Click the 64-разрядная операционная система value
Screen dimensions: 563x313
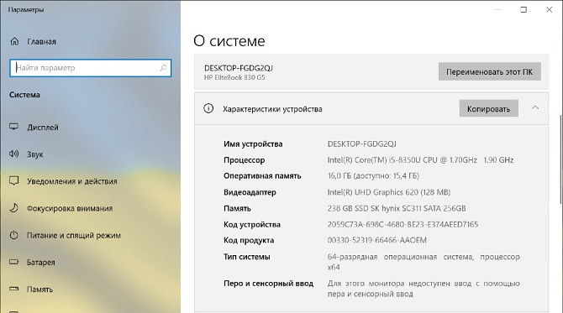click(x=424, y=262)
